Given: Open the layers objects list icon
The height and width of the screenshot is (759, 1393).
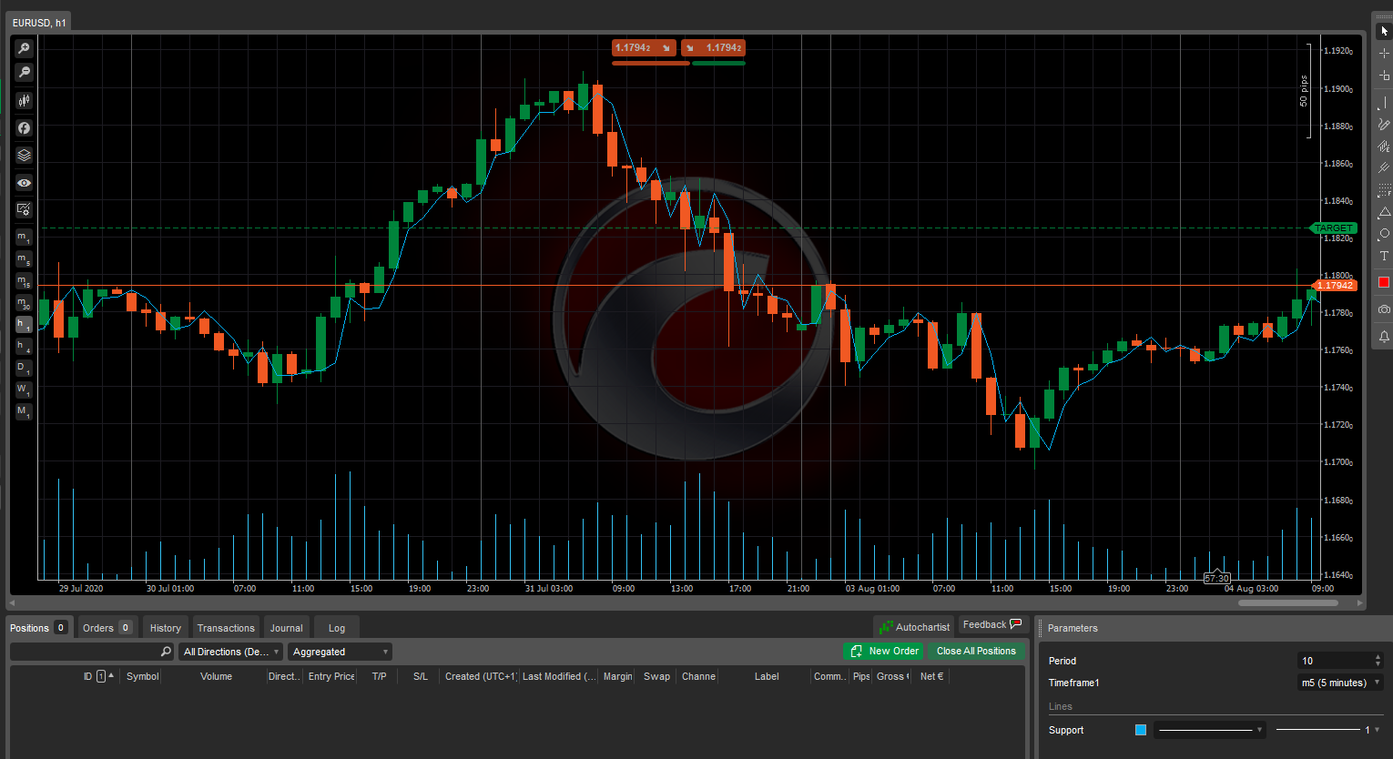Looking at the screenshot, I should 24,156.
